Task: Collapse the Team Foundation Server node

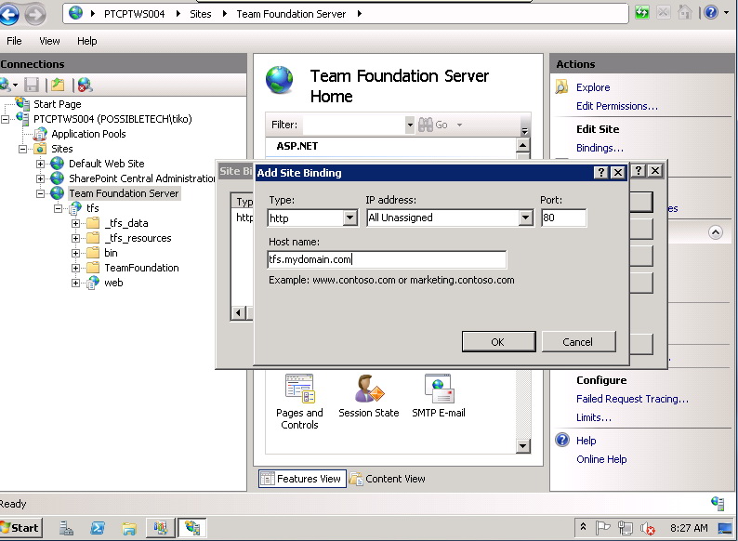Action: click(41, 193)
